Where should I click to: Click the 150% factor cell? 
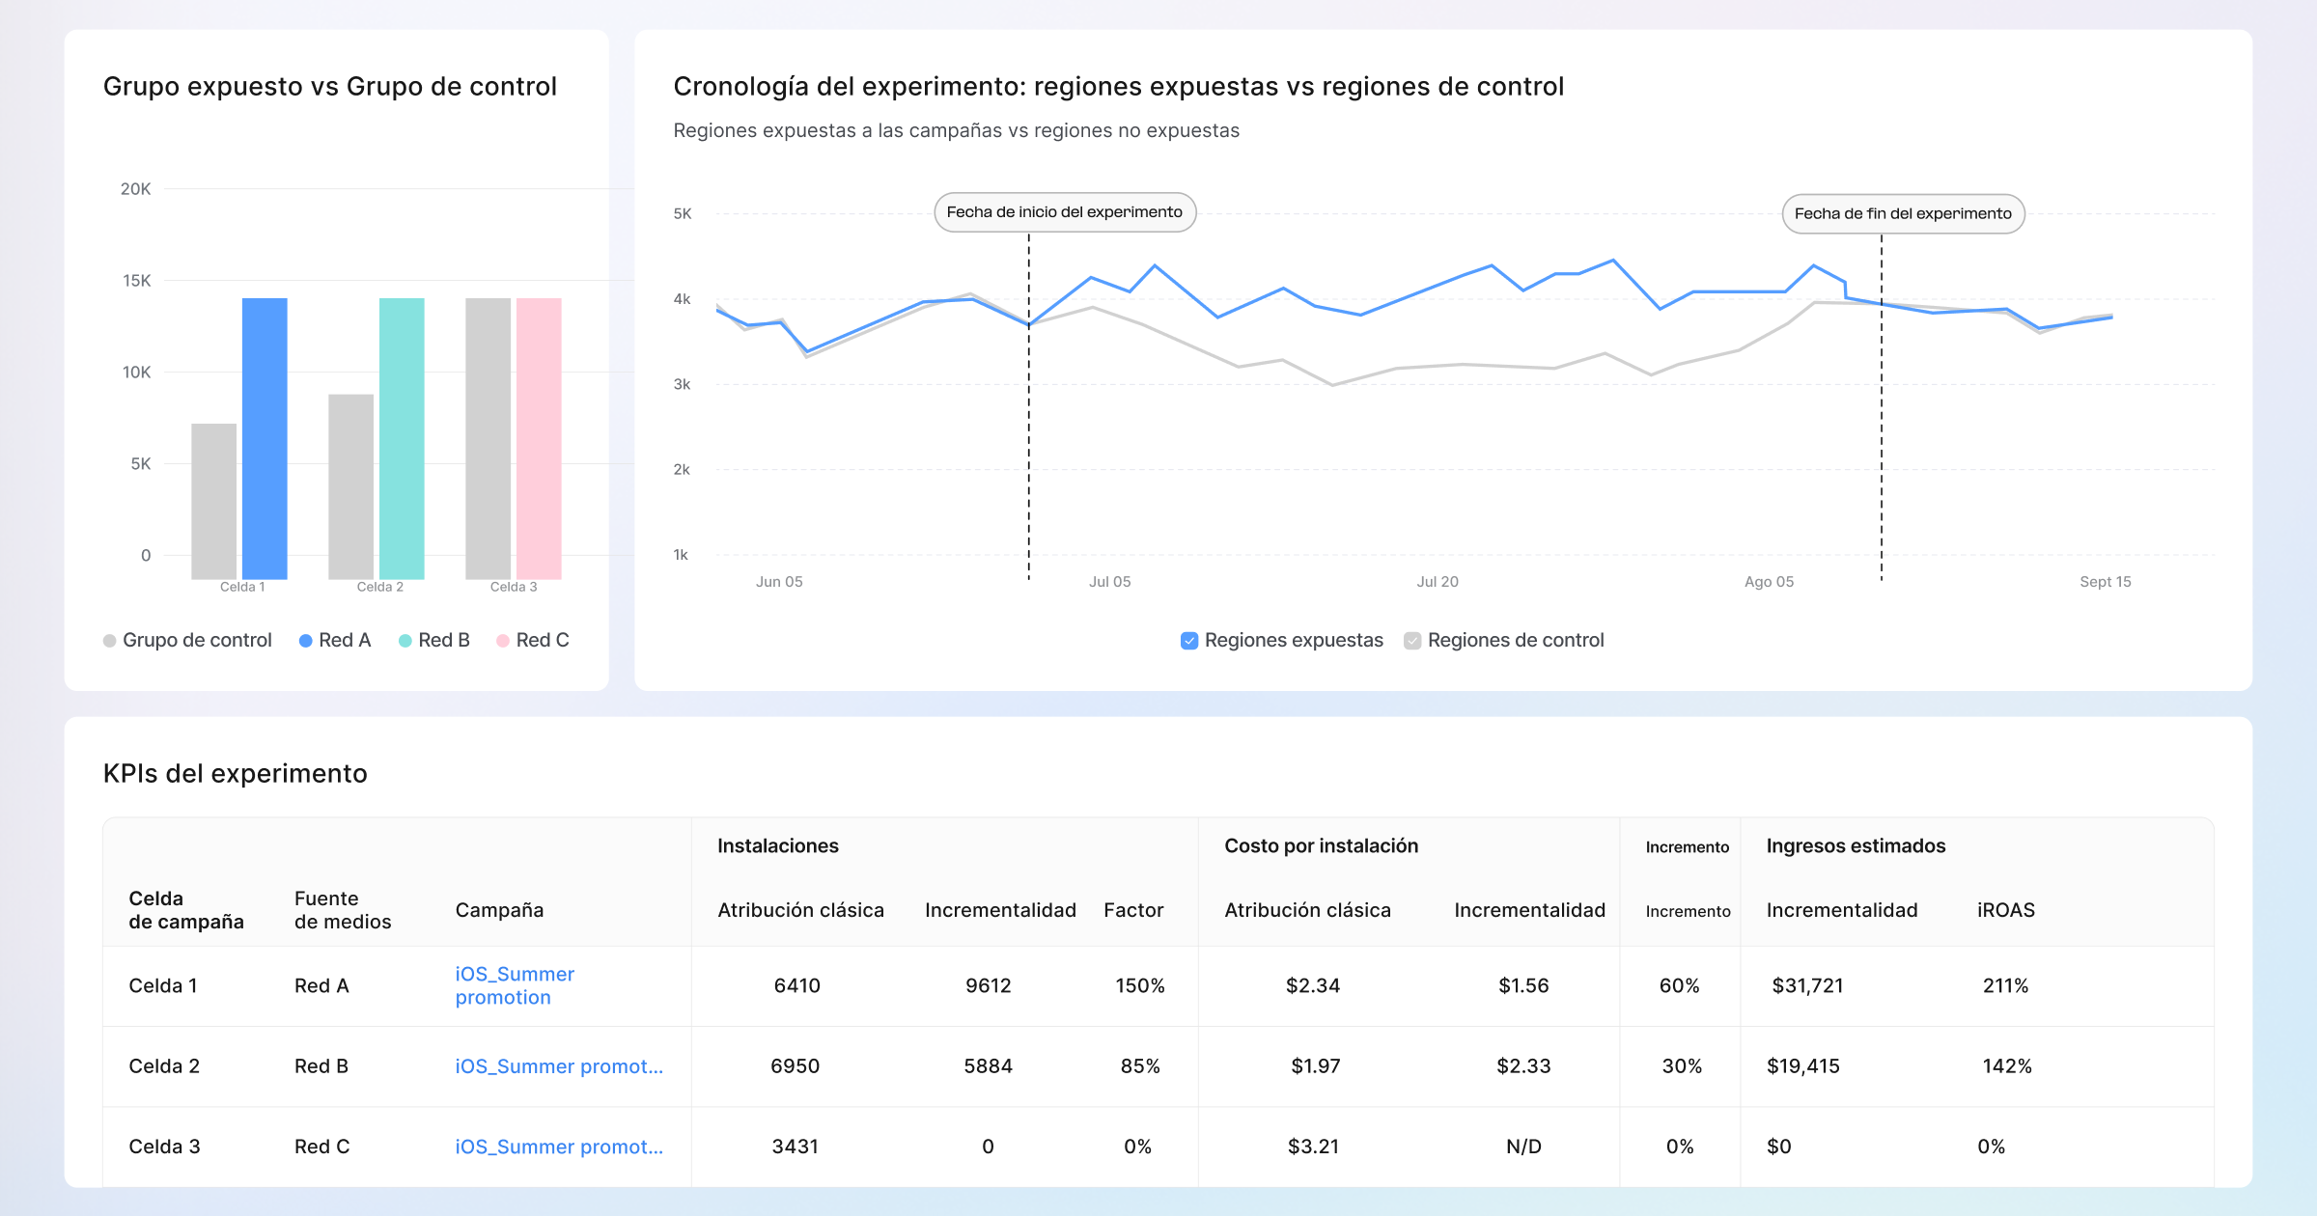[1140, 985]
